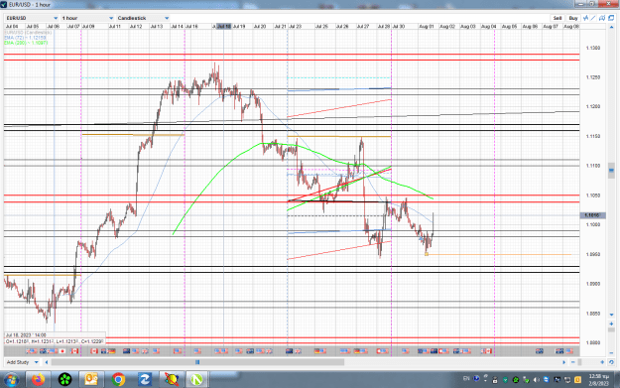Image resolution: width=620 pixels, height=388 pixels.
Task: Click the orange level marker at 1.0950
Action: click(427, 254)
